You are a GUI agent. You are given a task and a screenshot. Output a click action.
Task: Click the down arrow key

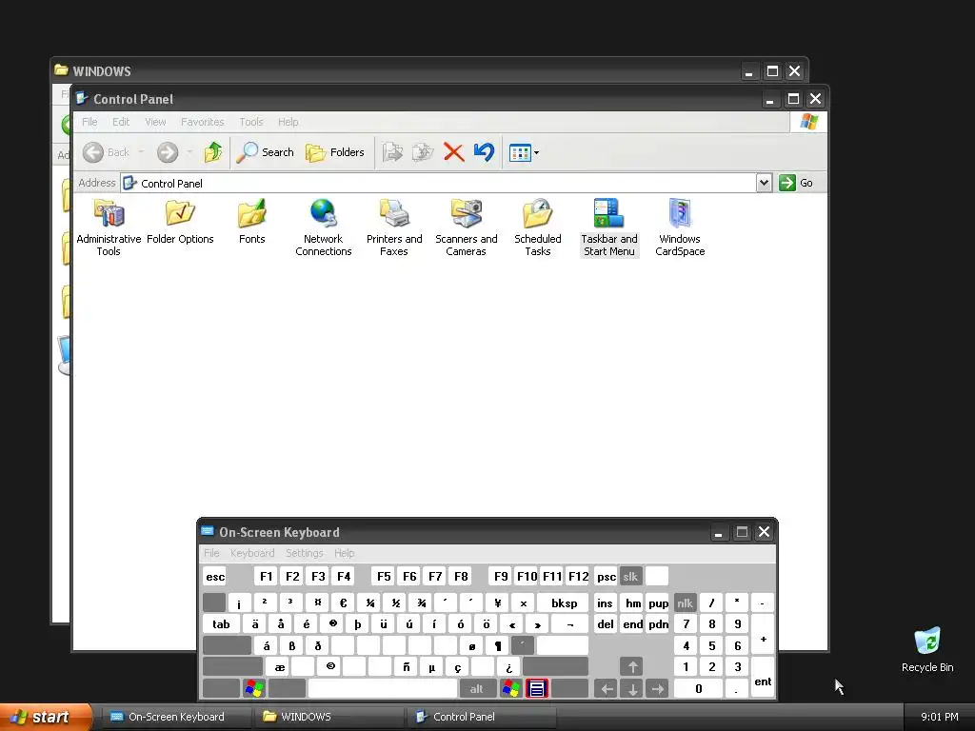pyautogui.click(x=632, y=688)
